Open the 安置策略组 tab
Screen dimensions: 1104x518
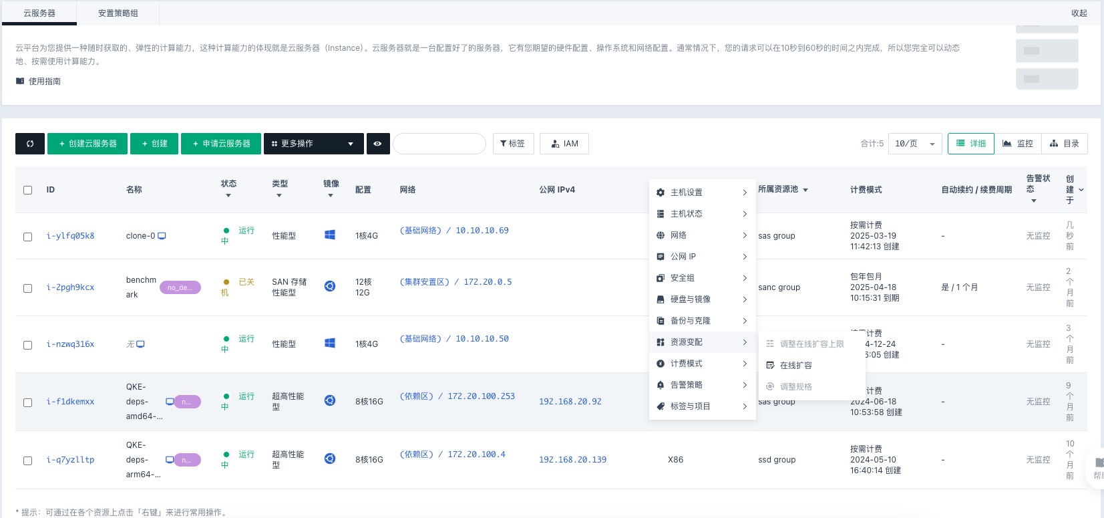[118, 13]
